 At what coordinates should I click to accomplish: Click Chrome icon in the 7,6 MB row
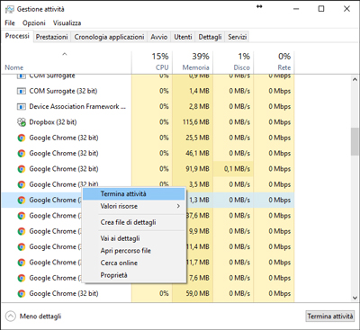click(22, 278)
